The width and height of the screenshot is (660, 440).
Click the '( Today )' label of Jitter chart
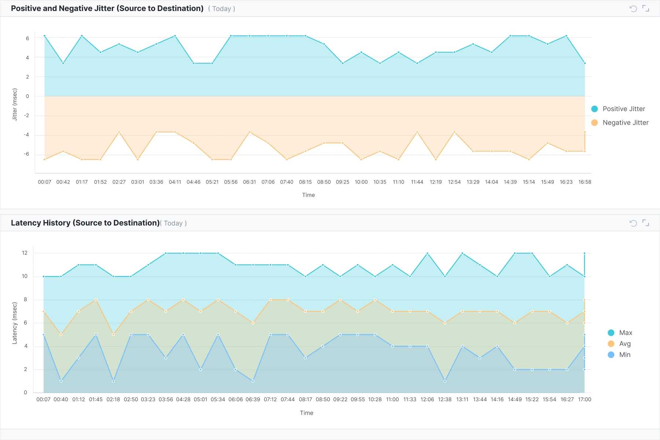221,9
